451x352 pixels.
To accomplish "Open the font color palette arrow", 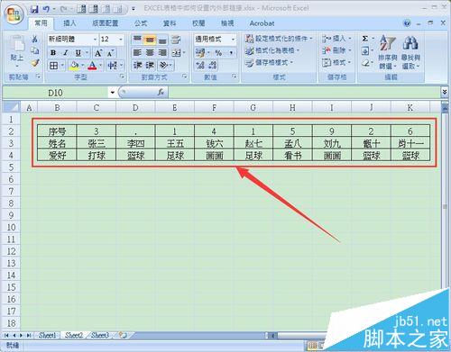I will coord(101,66).
